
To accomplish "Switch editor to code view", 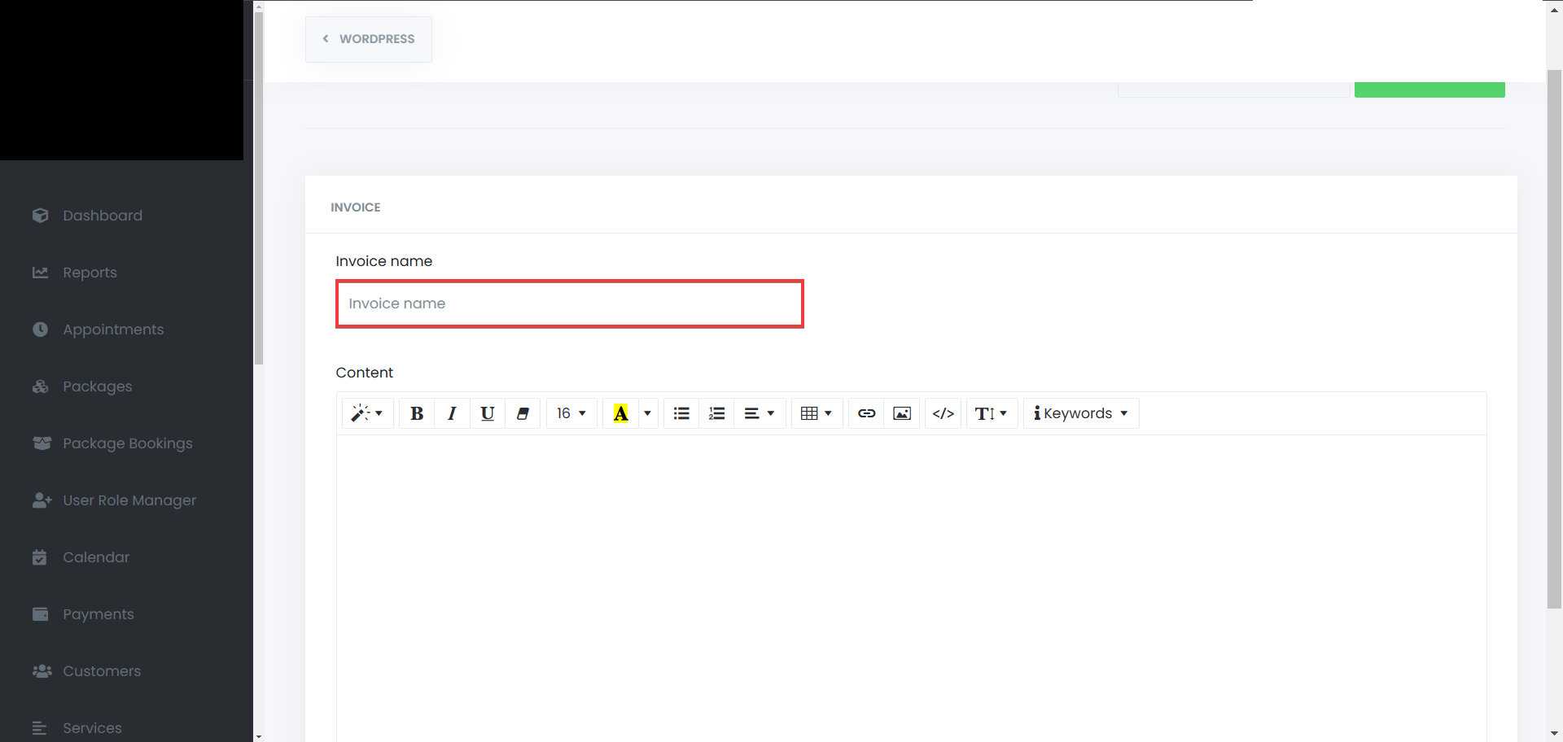I will click(x=943, y=413).
